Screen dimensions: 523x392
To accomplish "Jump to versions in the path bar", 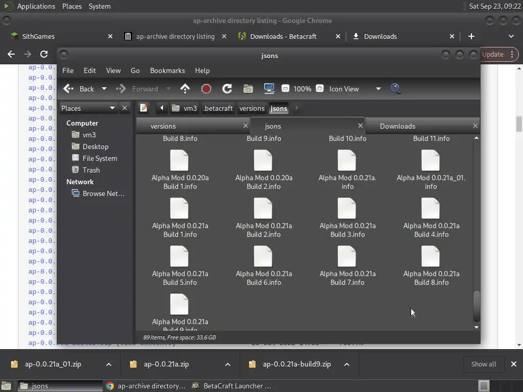I will [252, 108].
